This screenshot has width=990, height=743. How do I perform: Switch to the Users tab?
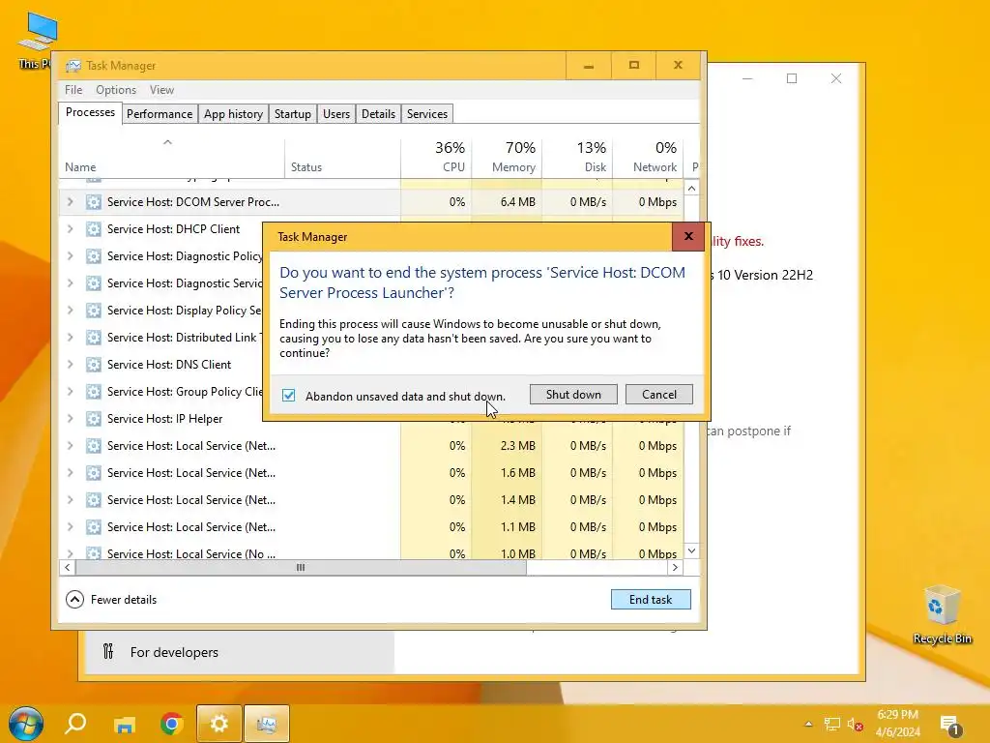coord(335,114)
